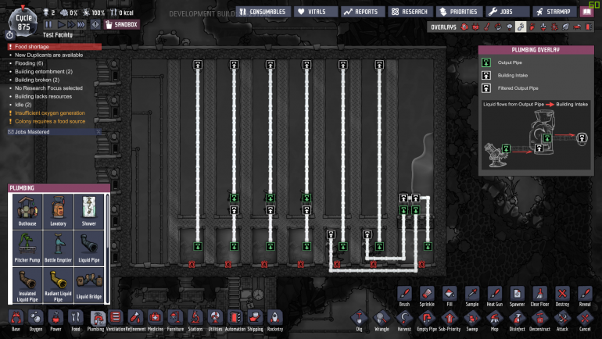Open the Base build category
Viewport: 602px width, 339px height.
(16, 320)
